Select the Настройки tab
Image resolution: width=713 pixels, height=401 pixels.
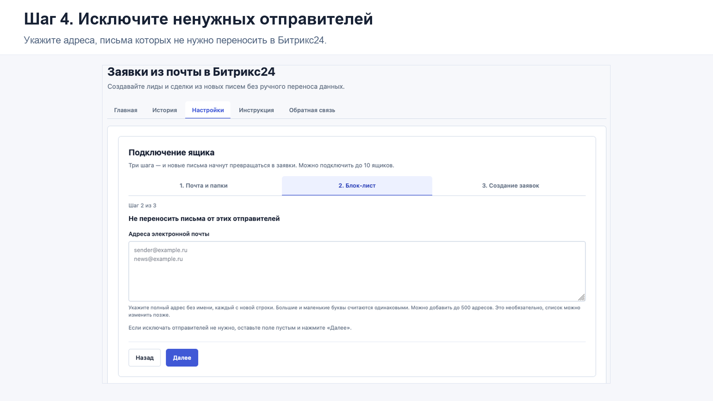tap(208, 110)
